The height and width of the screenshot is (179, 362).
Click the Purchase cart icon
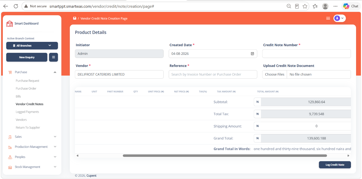pos(10,72)
